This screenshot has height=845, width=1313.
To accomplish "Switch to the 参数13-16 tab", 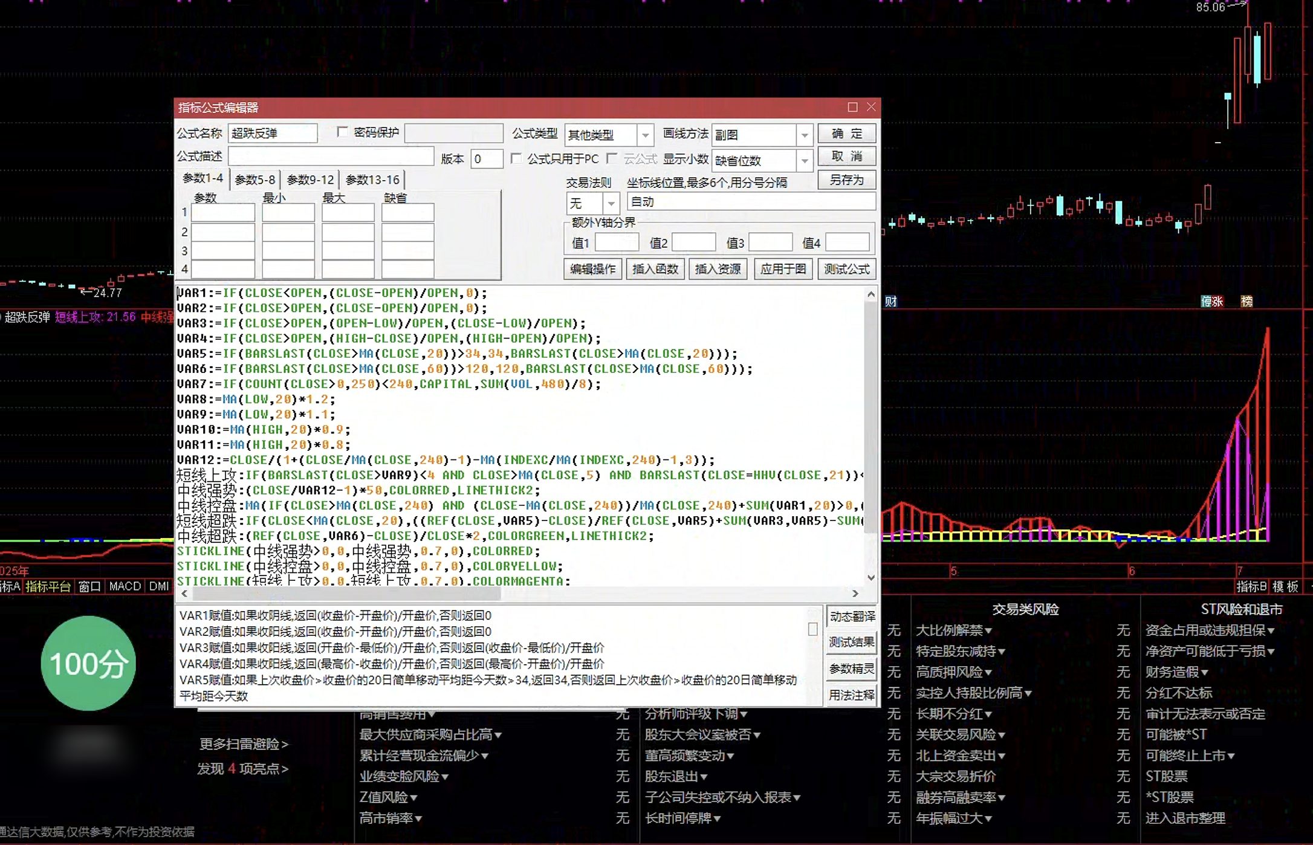I will click(x=372, y=180).
